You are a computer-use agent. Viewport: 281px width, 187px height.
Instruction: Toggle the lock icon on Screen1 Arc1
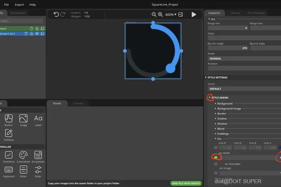(32, 34)
